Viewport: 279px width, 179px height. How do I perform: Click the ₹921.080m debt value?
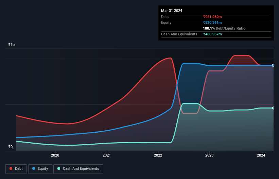(x=212, y=17)
